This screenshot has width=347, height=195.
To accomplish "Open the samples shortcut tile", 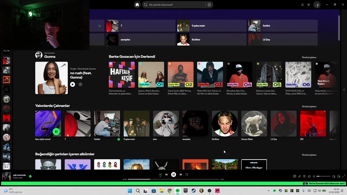I will [x=141, y=40].
